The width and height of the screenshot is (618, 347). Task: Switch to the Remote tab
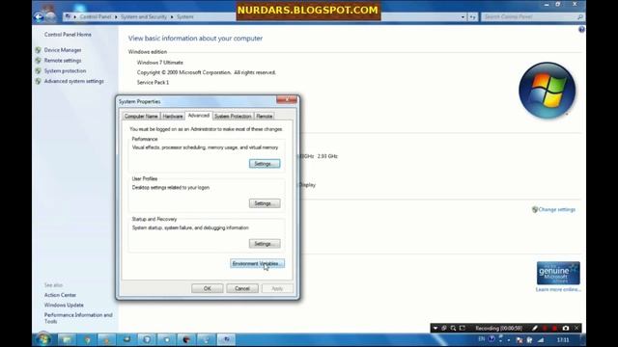point(264,116)
